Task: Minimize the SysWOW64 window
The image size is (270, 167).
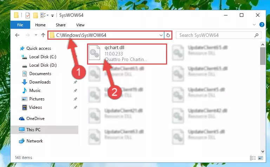Action: 226,15
